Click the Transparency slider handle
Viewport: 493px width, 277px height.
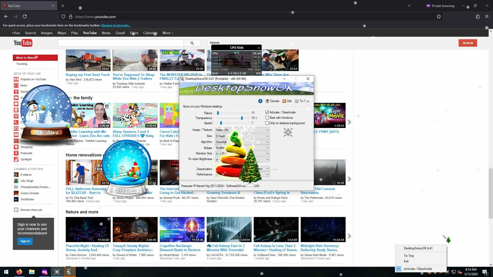(242, 118)
